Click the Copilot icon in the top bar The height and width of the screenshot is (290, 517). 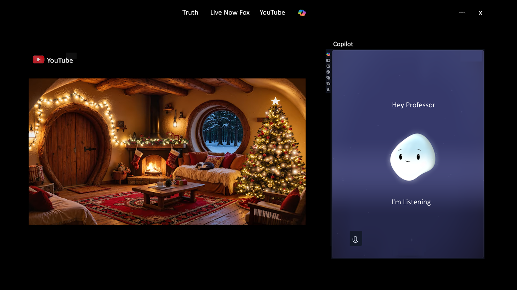302,13
